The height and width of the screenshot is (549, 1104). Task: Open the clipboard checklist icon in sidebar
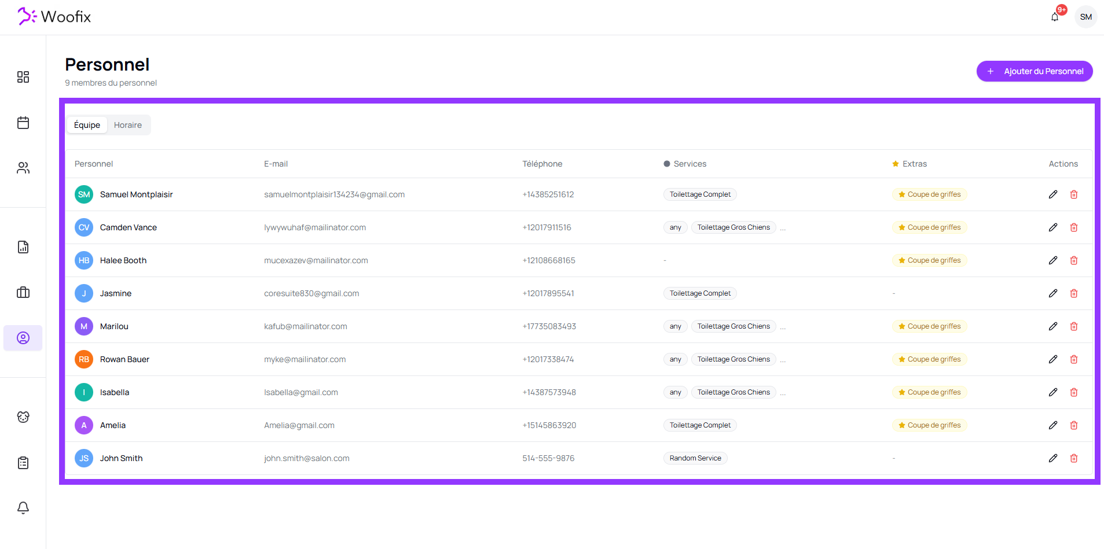[23, 463]
